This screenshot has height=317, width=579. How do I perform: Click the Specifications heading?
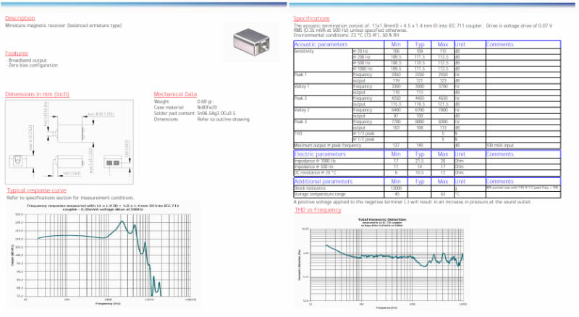[312, 19]
